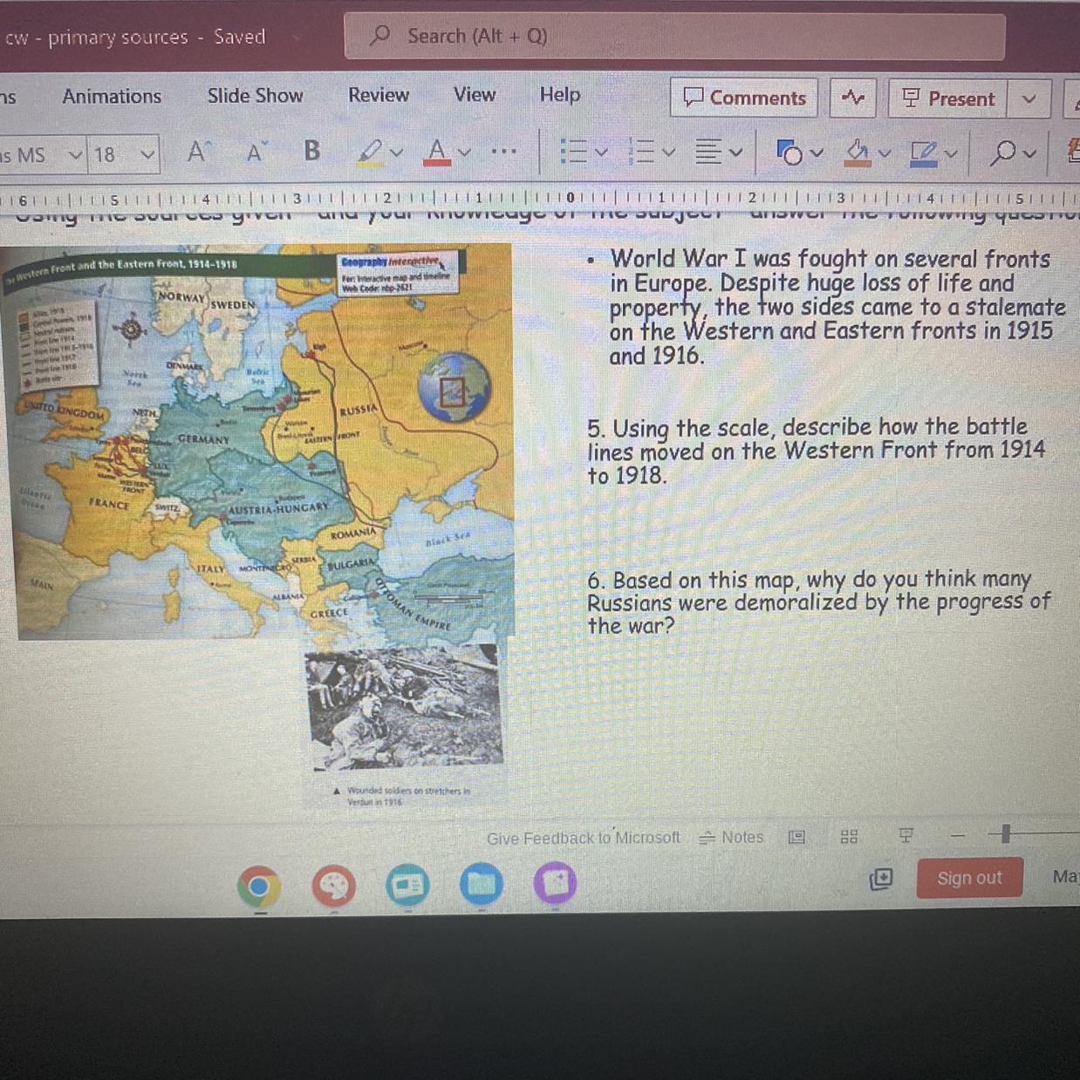Open the Present options dropdown arrow

(1029, 98)
